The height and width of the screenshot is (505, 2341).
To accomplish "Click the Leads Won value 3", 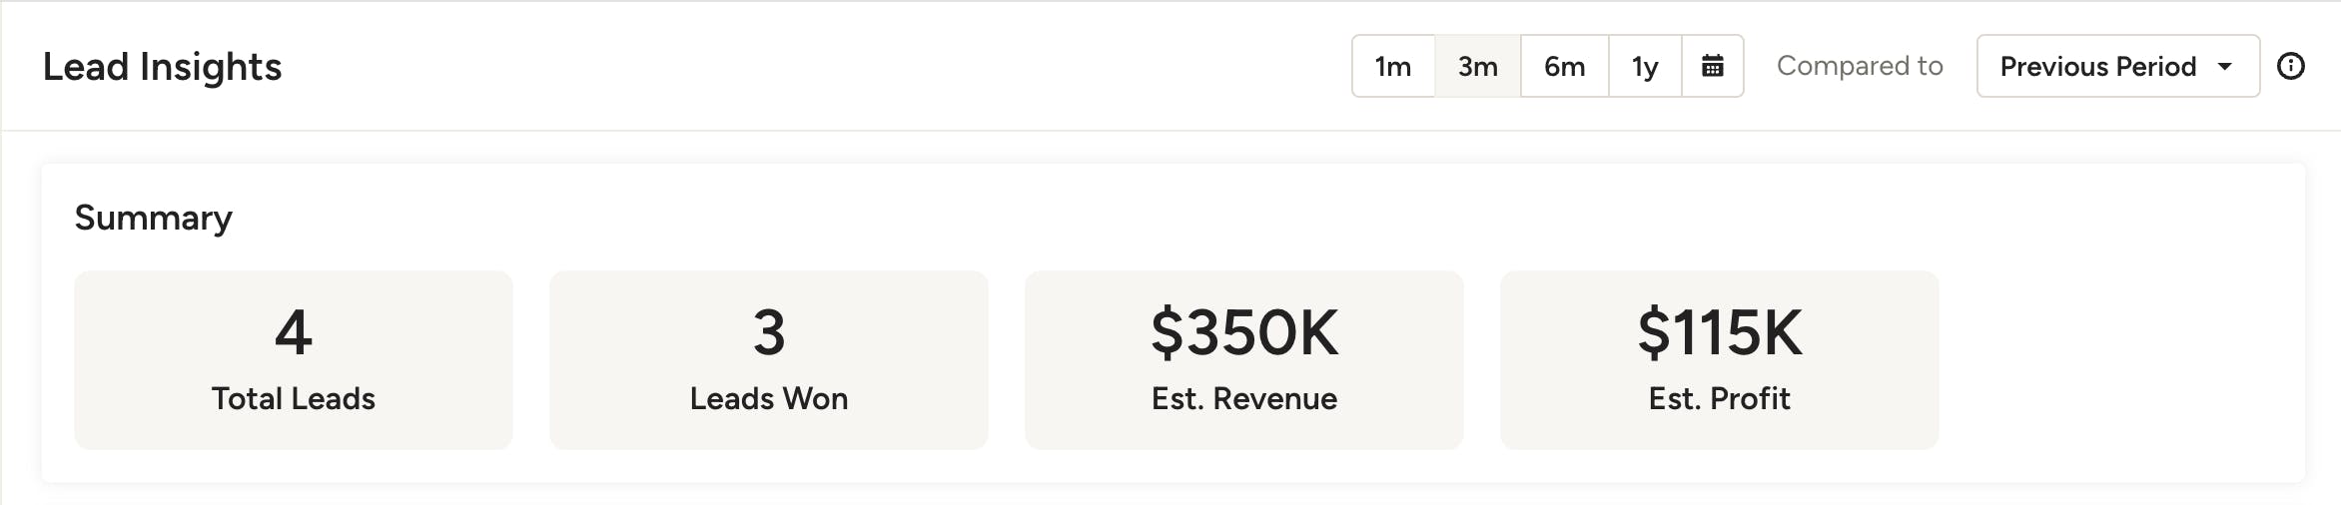I will pyautogui.click(x=768, y=332).
